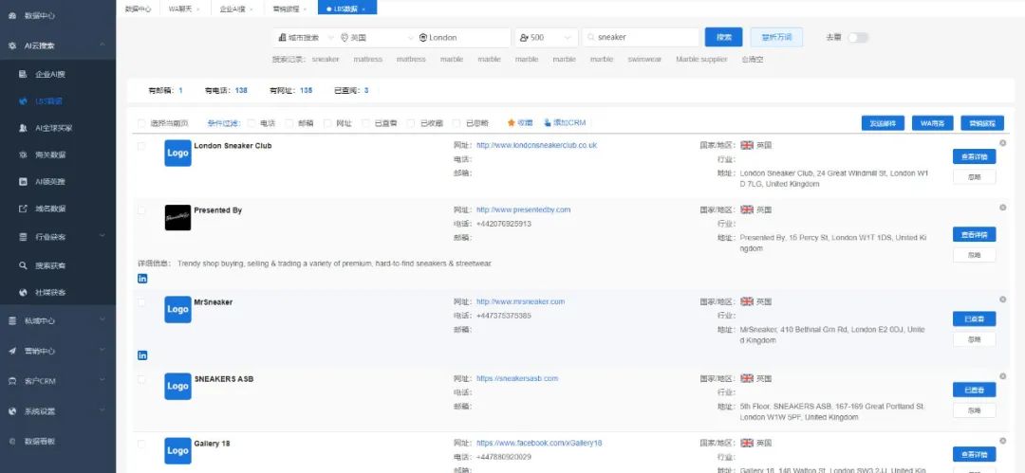1025x473 pixels.
Task: Expand the 客户CRM sidebar section
Action: [x=102, y=381]
